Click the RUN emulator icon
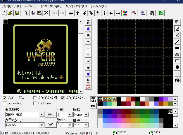The width and height of the screenshot is (183, 135). click(x=143, y=13)
